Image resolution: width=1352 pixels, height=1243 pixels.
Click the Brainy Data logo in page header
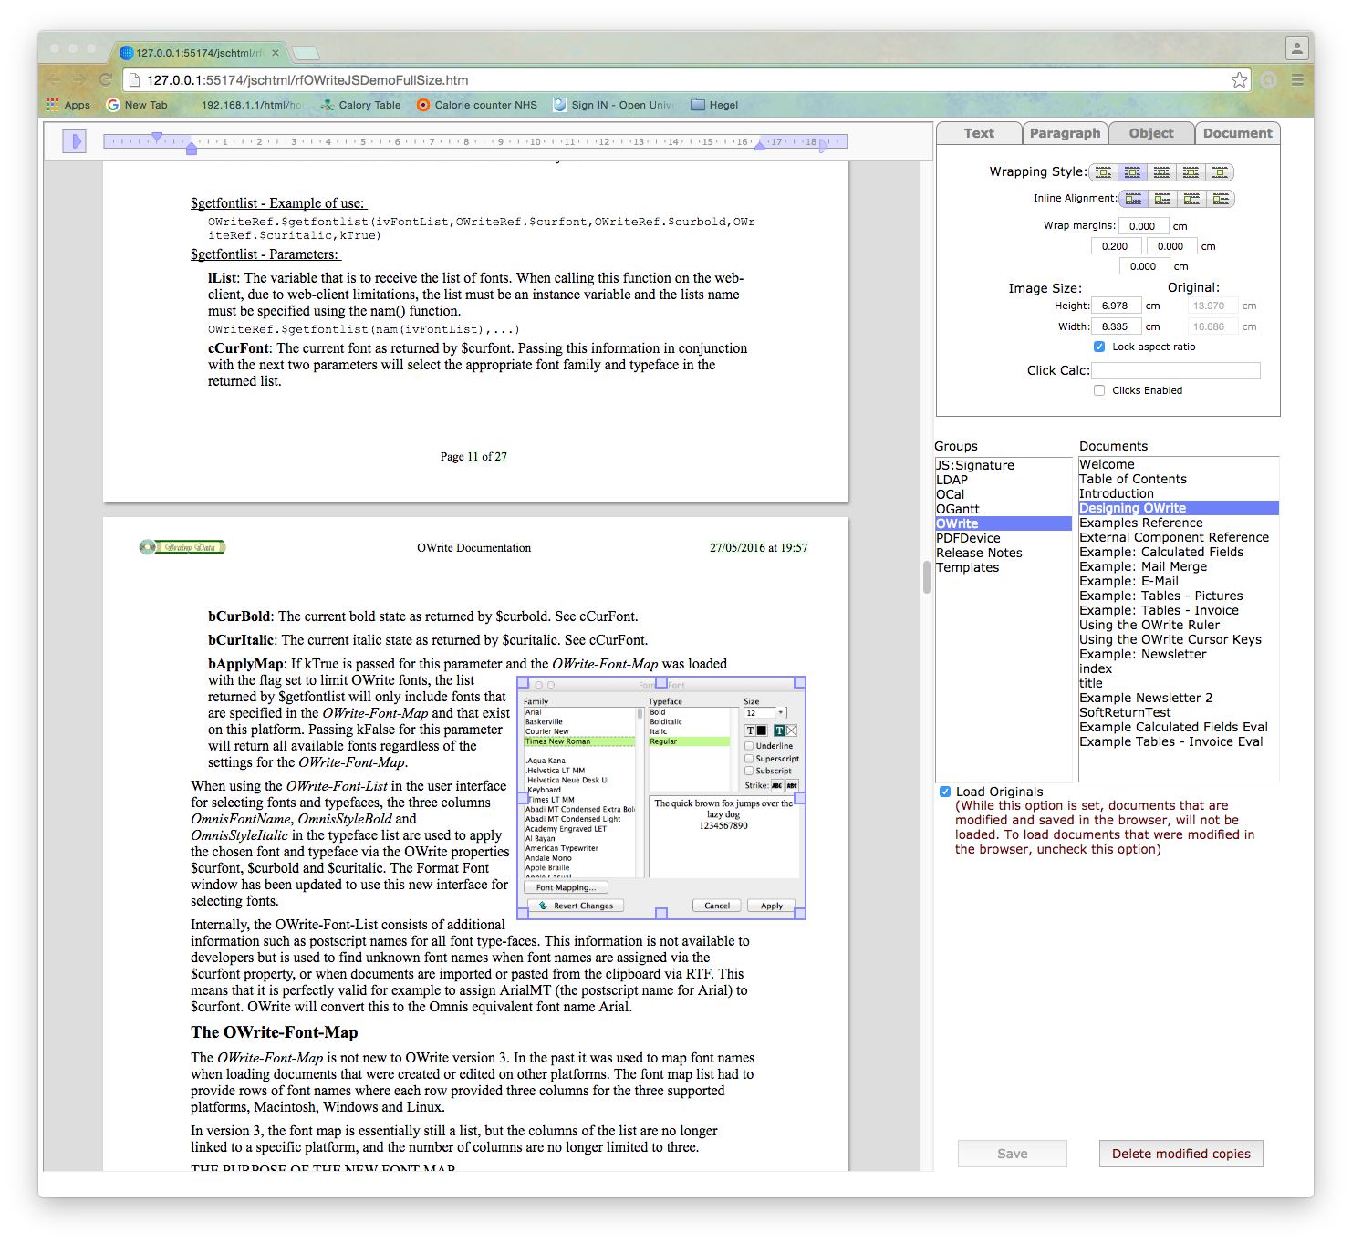(182, 547)
